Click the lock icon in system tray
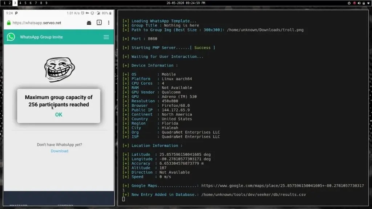Image resolution: width=372 pixels, height=209 pixels. 364,3
